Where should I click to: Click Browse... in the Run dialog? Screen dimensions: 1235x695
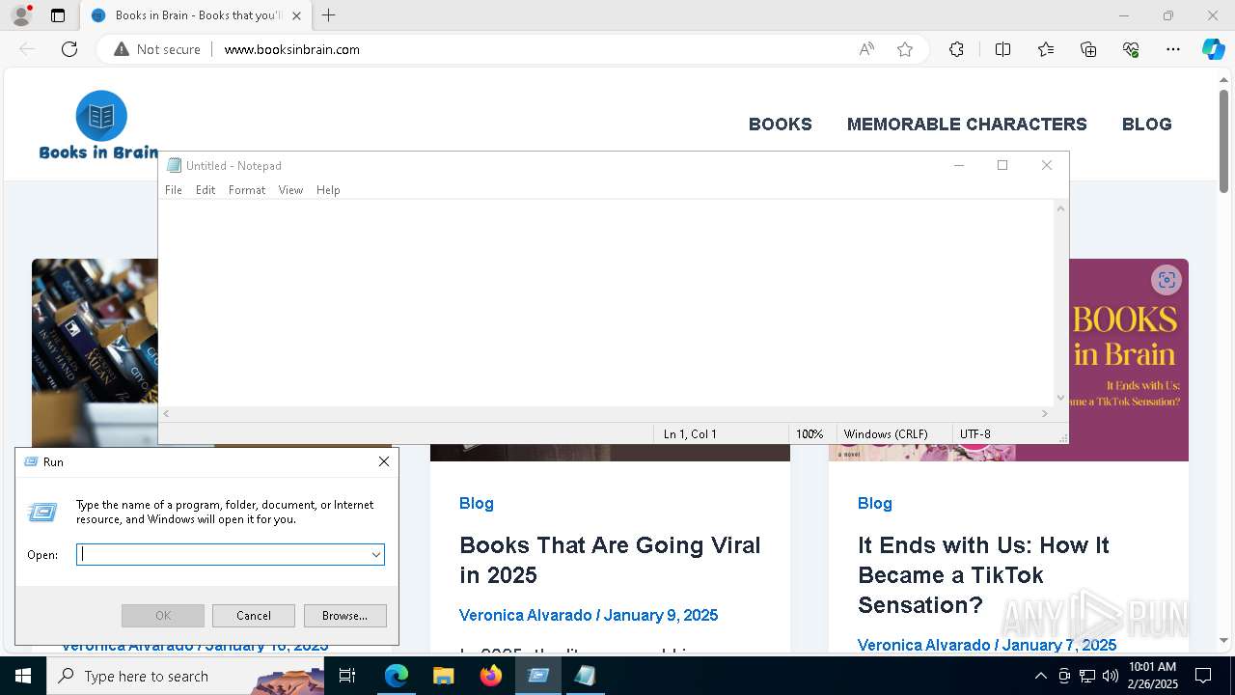[344, 616]
